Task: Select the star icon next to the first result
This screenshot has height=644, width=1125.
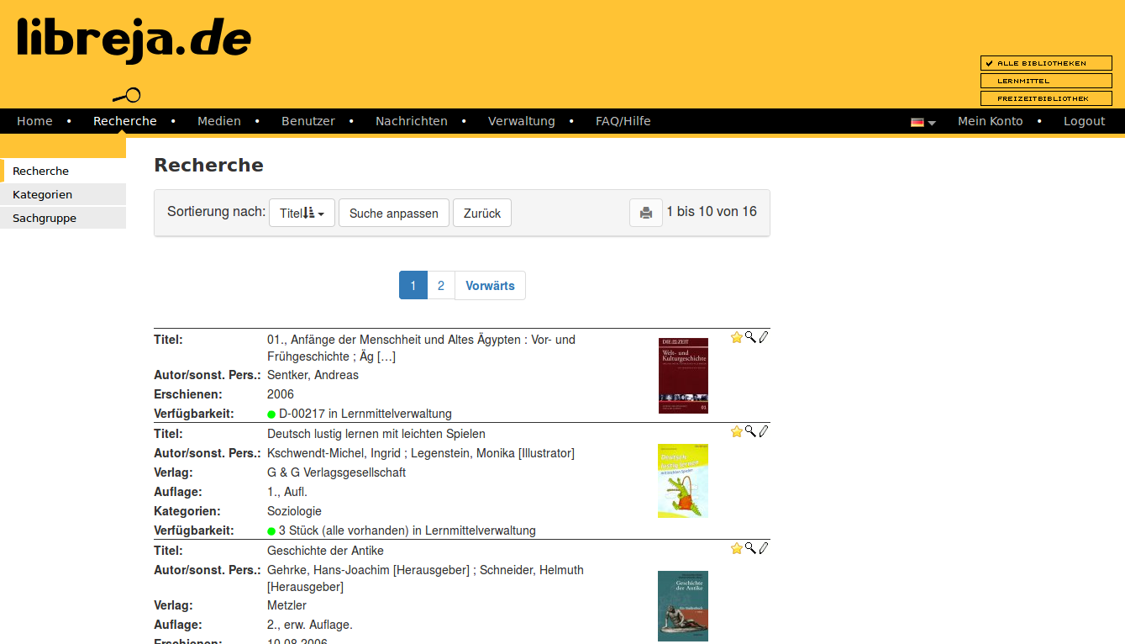Action: (x=736, y=336)
